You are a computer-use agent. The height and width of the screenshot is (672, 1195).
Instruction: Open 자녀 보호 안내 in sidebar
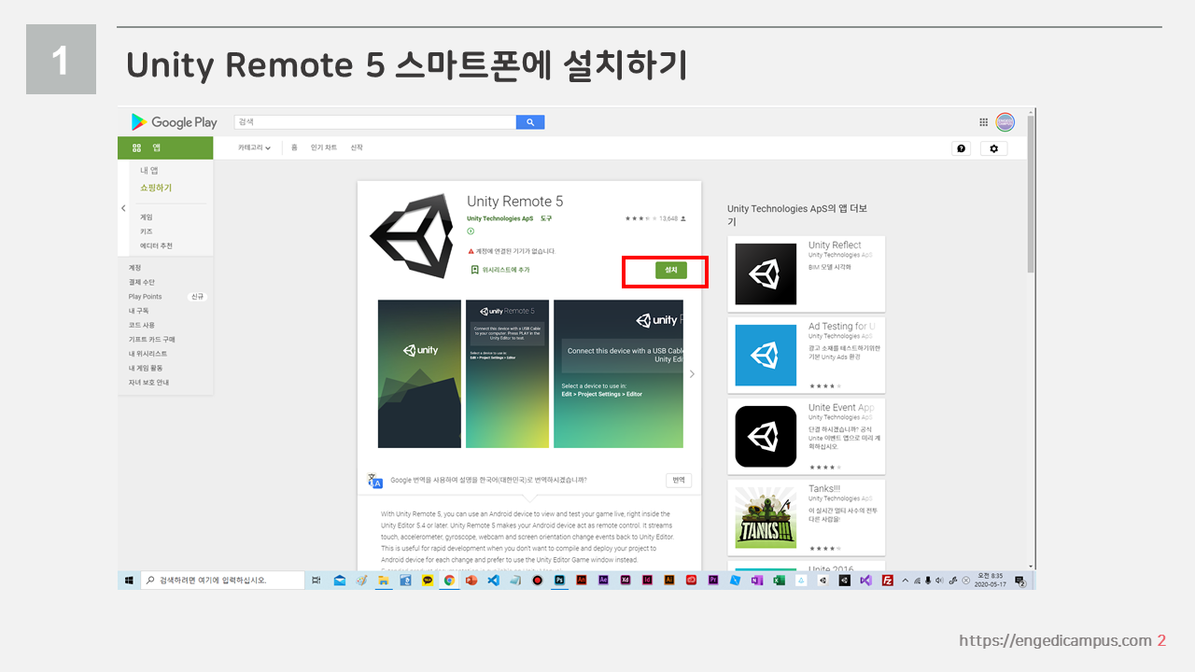tap(149, 383)
